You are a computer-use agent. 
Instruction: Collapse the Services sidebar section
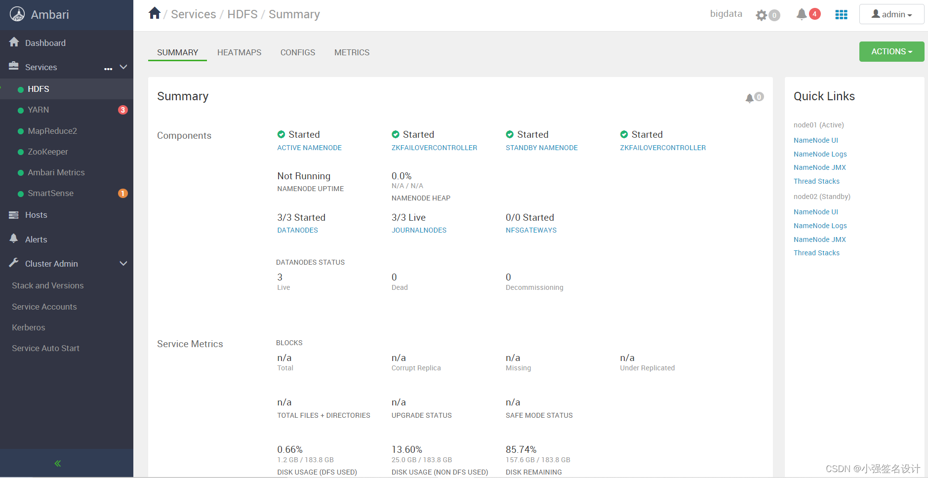123,67
